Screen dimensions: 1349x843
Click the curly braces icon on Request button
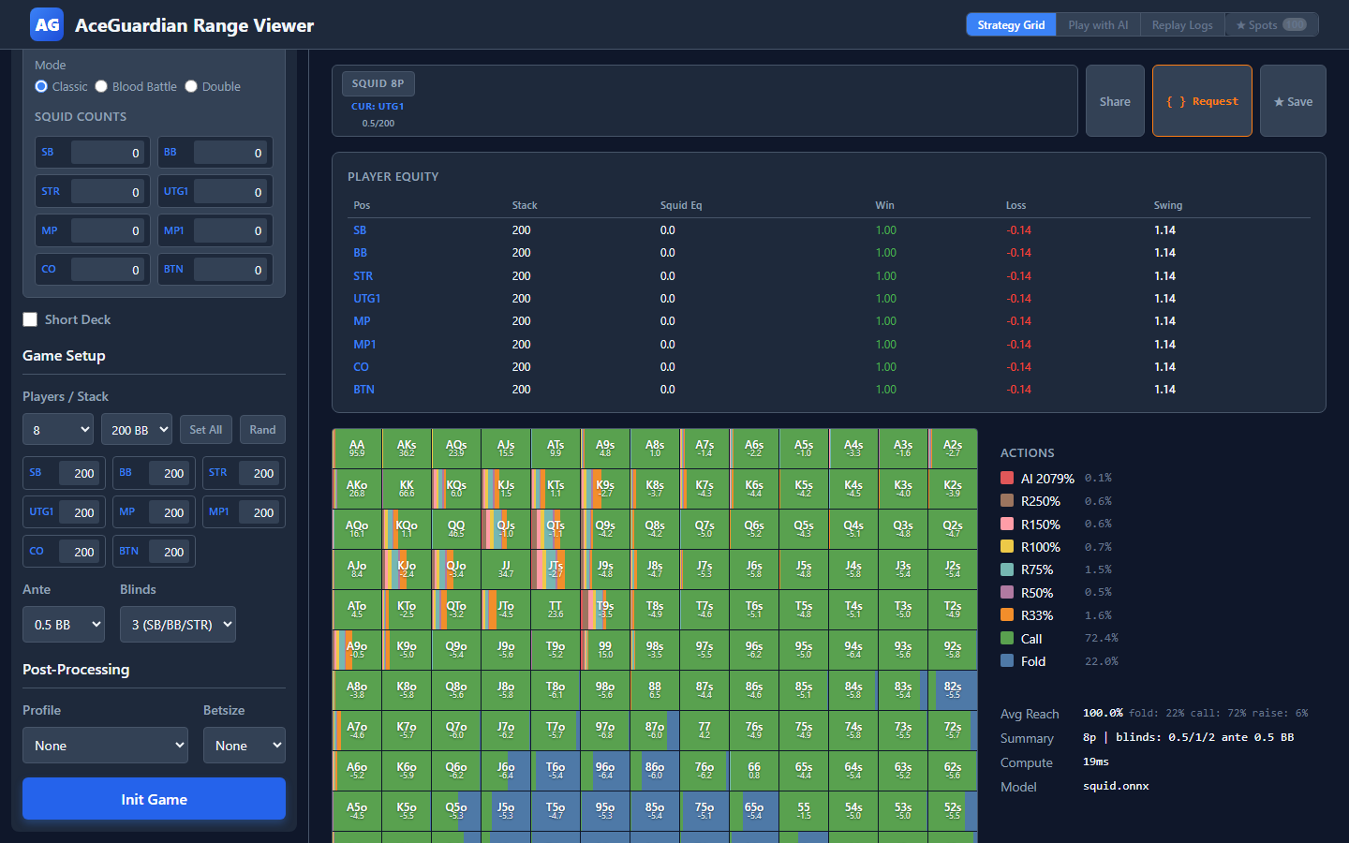[1176, 100]
